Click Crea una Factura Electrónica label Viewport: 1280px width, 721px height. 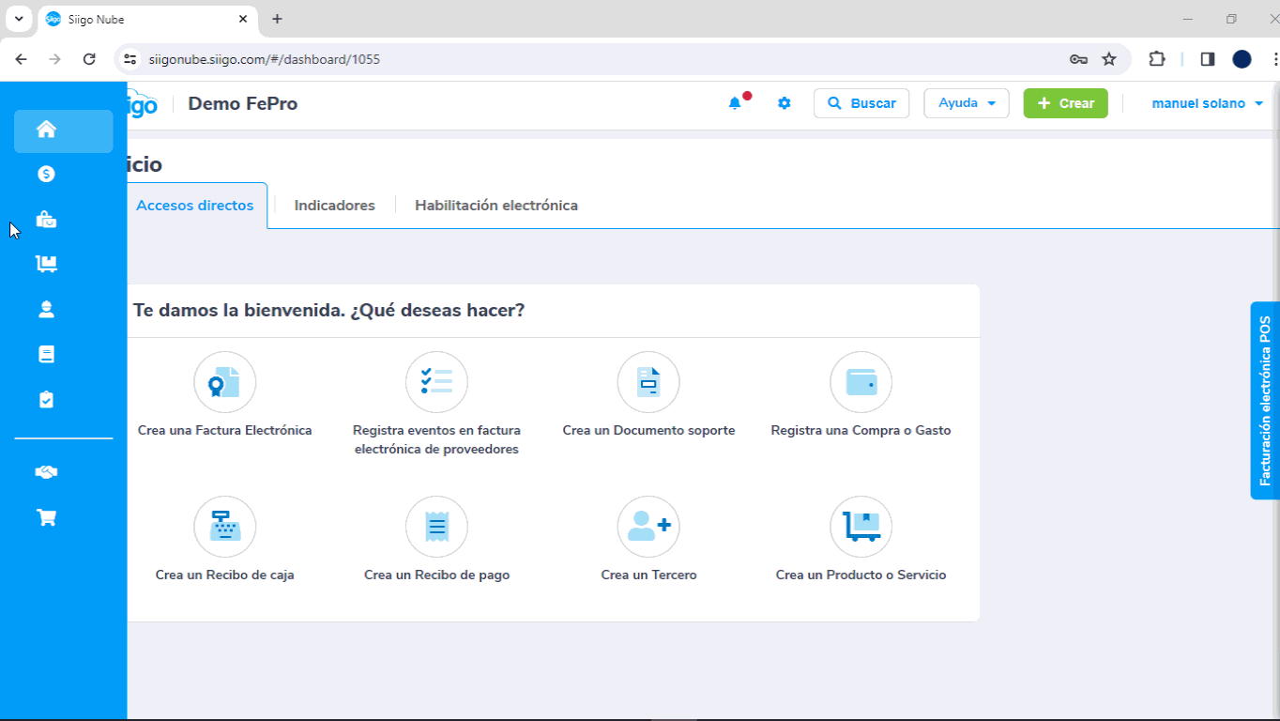(x=224, y=431)
